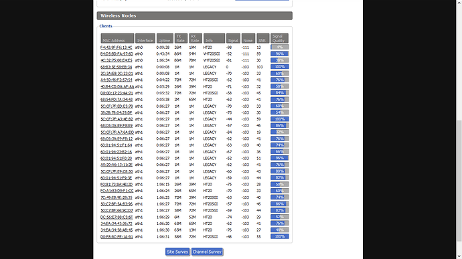Open MAC link B4:D5:BD:FA:97:6D
462x259 pixels.
coord(117,54)
